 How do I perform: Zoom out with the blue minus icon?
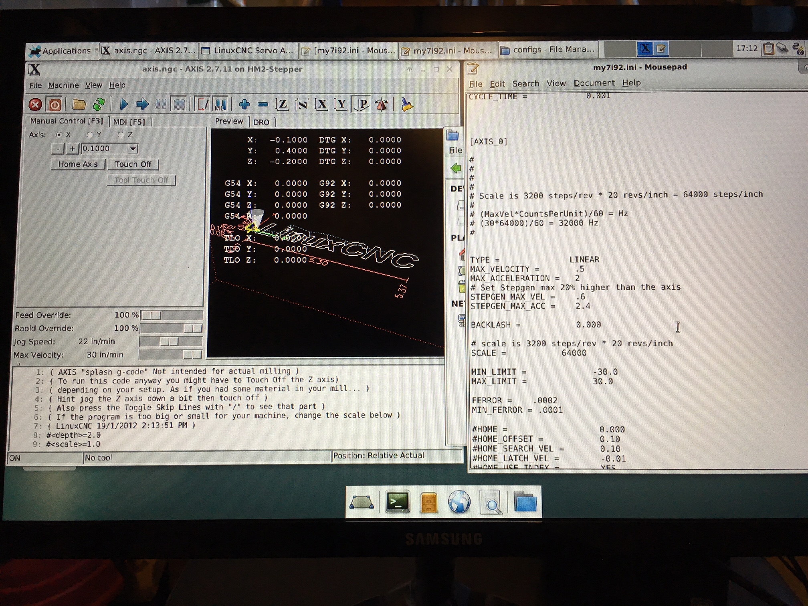pos(263,105)
